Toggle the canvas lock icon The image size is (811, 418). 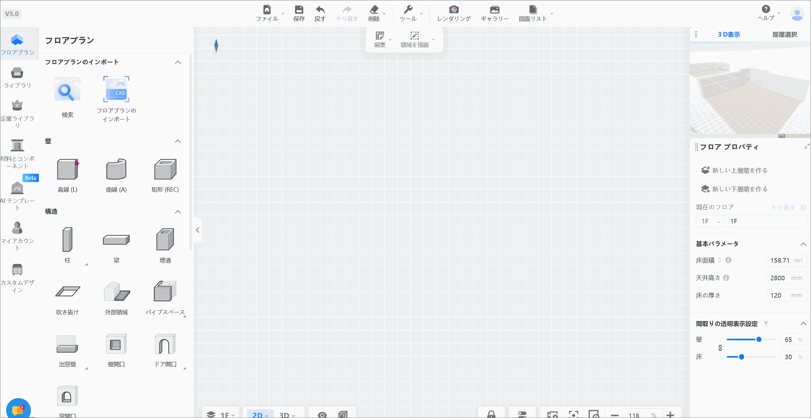coord(491,414)
